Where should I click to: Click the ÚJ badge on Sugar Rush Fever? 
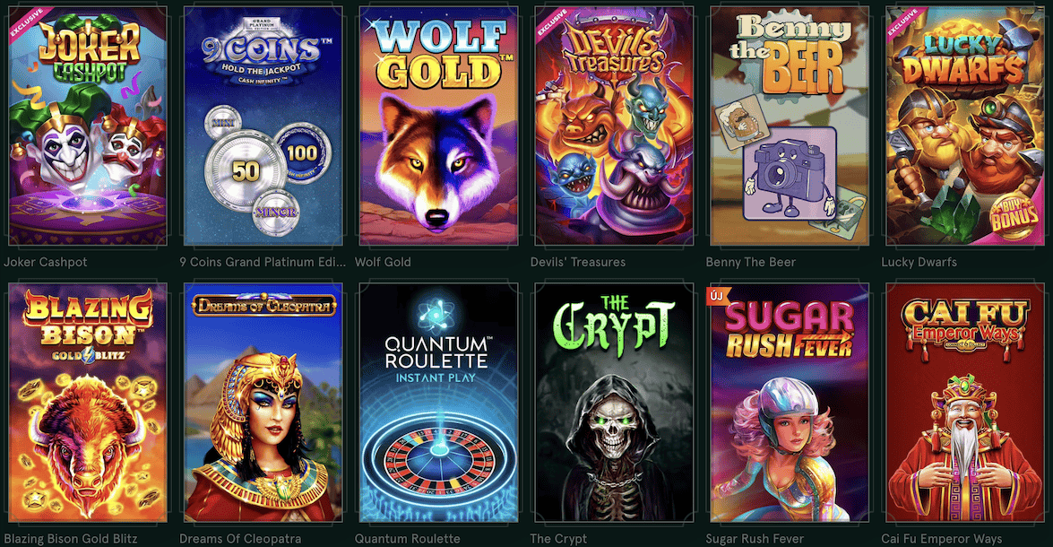[718, 296]
